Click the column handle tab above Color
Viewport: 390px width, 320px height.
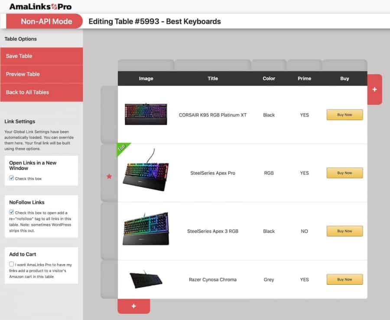pyautogui.click(x=269, y=65)
